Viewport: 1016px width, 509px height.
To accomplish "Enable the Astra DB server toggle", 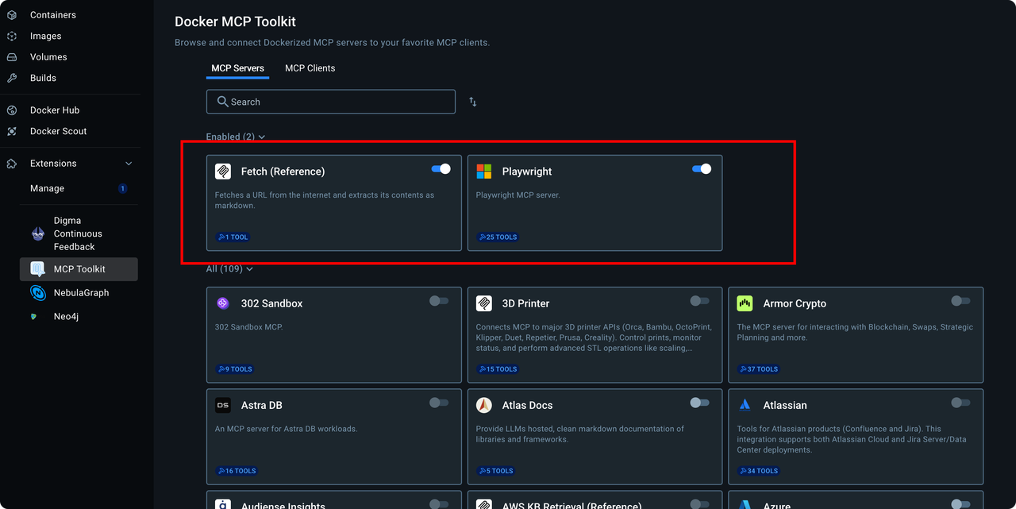I will coord(439,403).
